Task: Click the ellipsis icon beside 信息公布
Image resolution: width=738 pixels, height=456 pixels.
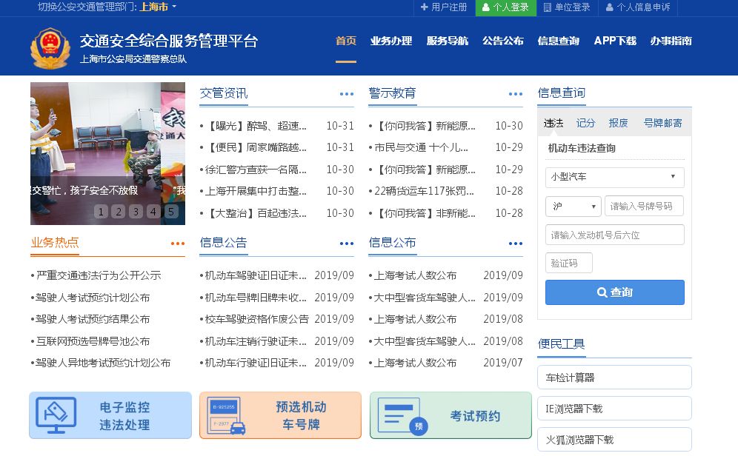Action: pos(515,243)
